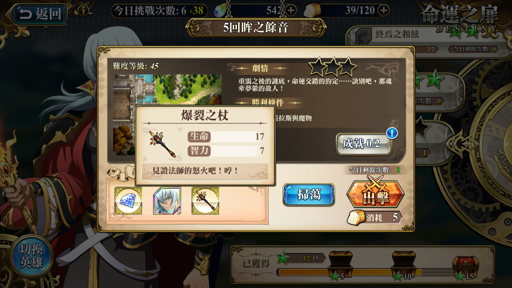This screenshot has width=512, height=288.
Task: Open the info icon beside 返回
Action: pyautogui.click(x=83, y=11)
